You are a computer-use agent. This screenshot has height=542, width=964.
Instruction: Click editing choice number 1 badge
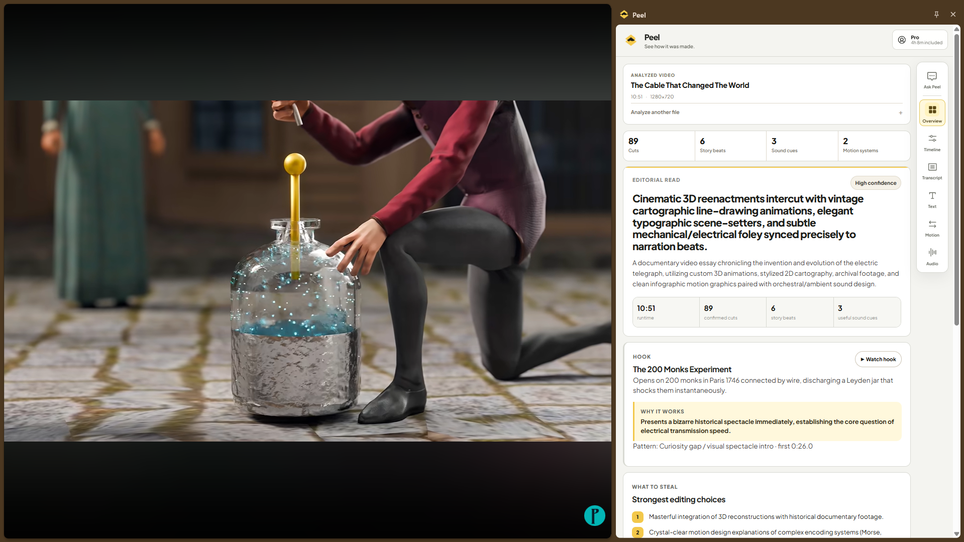pyautogui.click(x=637, y=517)
